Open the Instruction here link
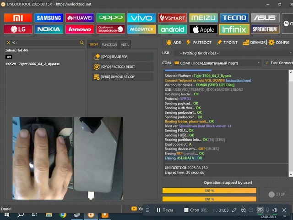This screenshot has width=293, height=220. coord(239,81)
